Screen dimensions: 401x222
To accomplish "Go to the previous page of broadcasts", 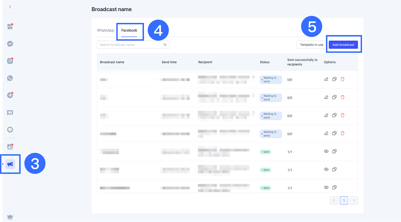I will pos(334,200).
